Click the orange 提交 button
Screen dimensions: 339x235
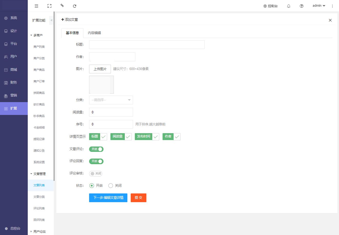tap(138, 198)
